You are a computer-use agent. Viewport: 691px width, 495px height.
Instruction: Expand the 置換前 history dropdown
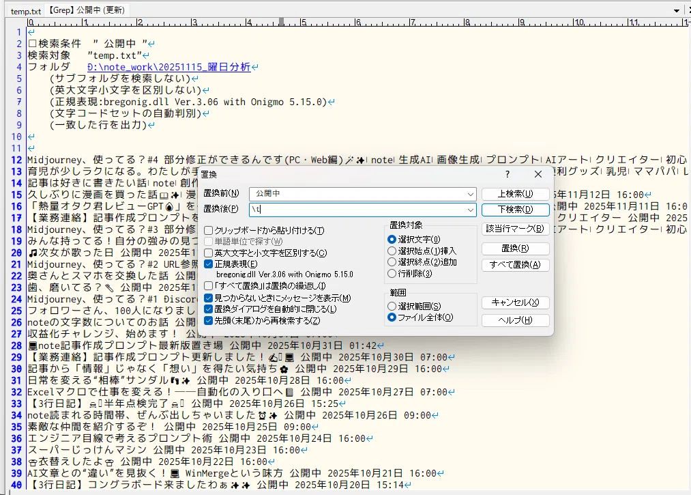pyautogui.click(x=470, y=194)
